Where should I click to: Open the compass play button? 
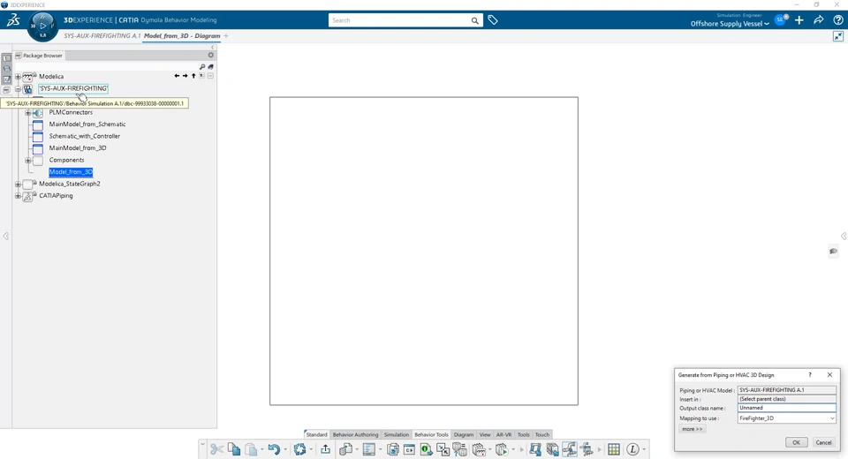[x=42, y=26]
